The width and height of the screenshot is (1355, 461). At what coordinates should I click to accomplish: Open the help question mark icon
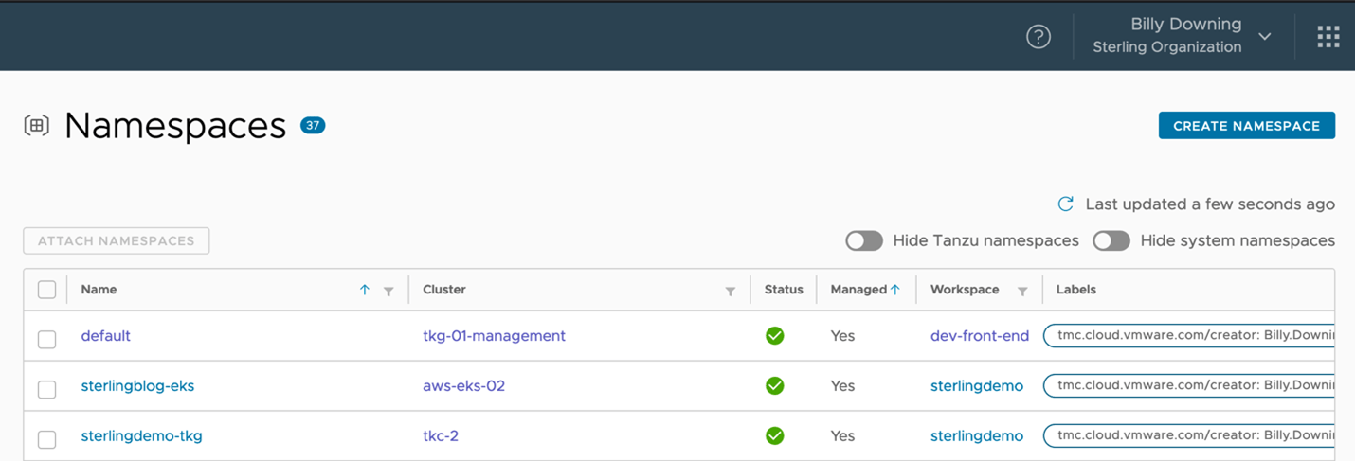1039,37
